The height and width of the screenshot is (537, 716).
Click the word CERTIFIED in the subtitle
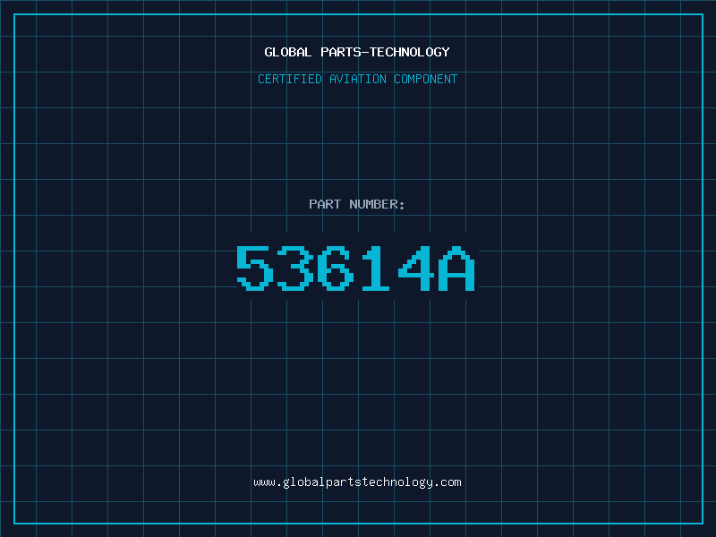tap(290, 79)
